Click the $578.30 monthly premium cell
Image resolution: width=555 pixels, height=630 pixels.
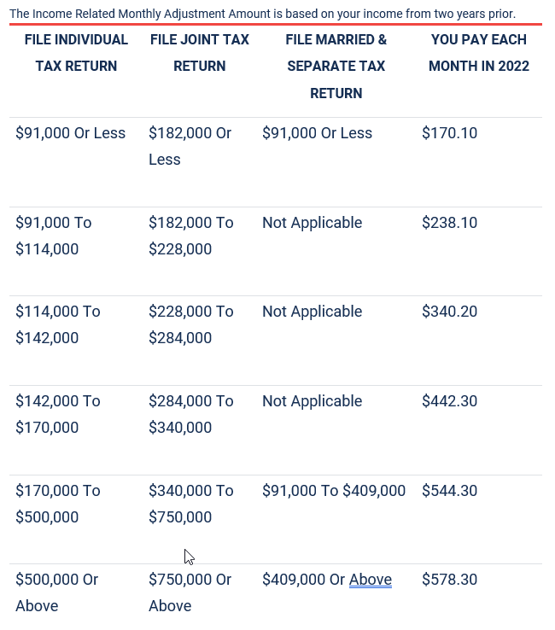tap(449, 580)
